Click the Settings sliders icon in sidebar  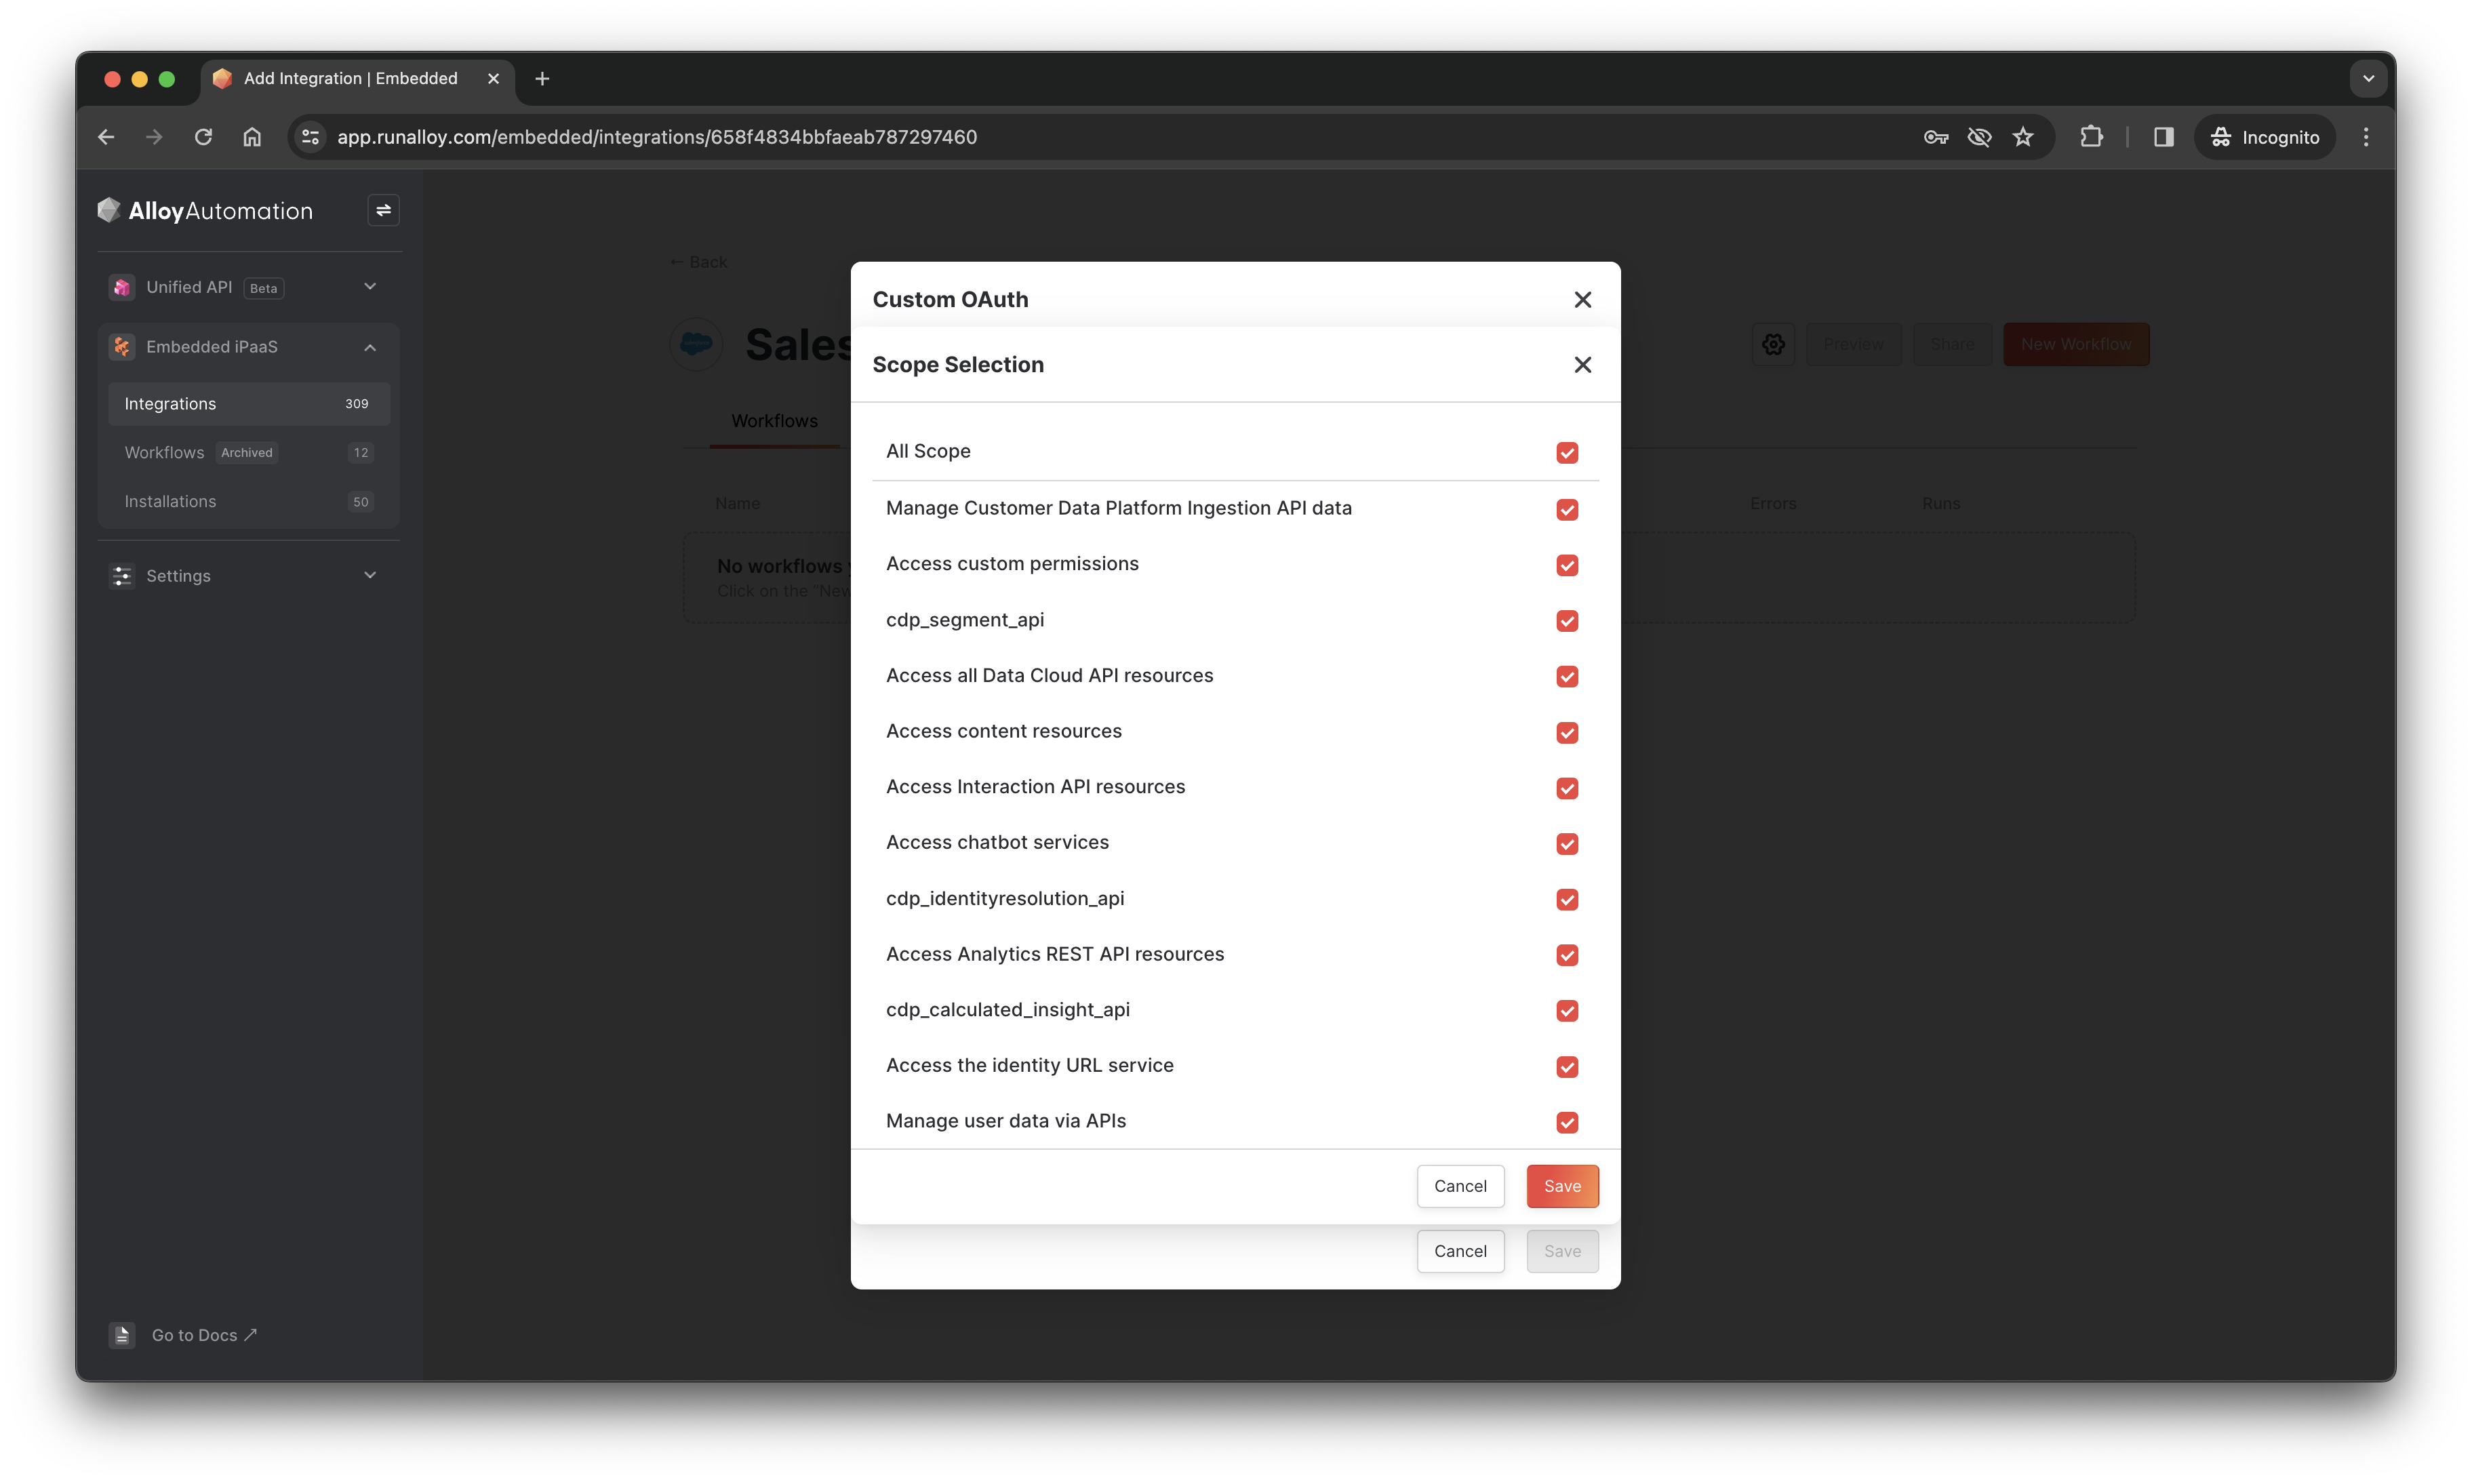(x=122, y=576)
